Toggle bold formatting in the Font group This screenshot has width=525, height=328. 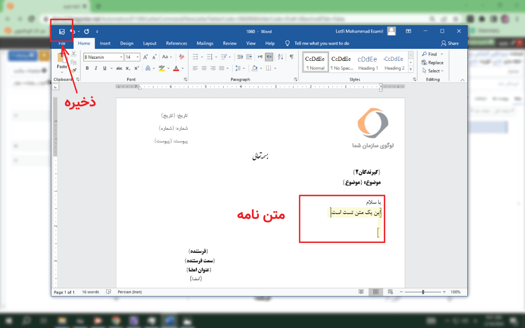pos(88,68)
